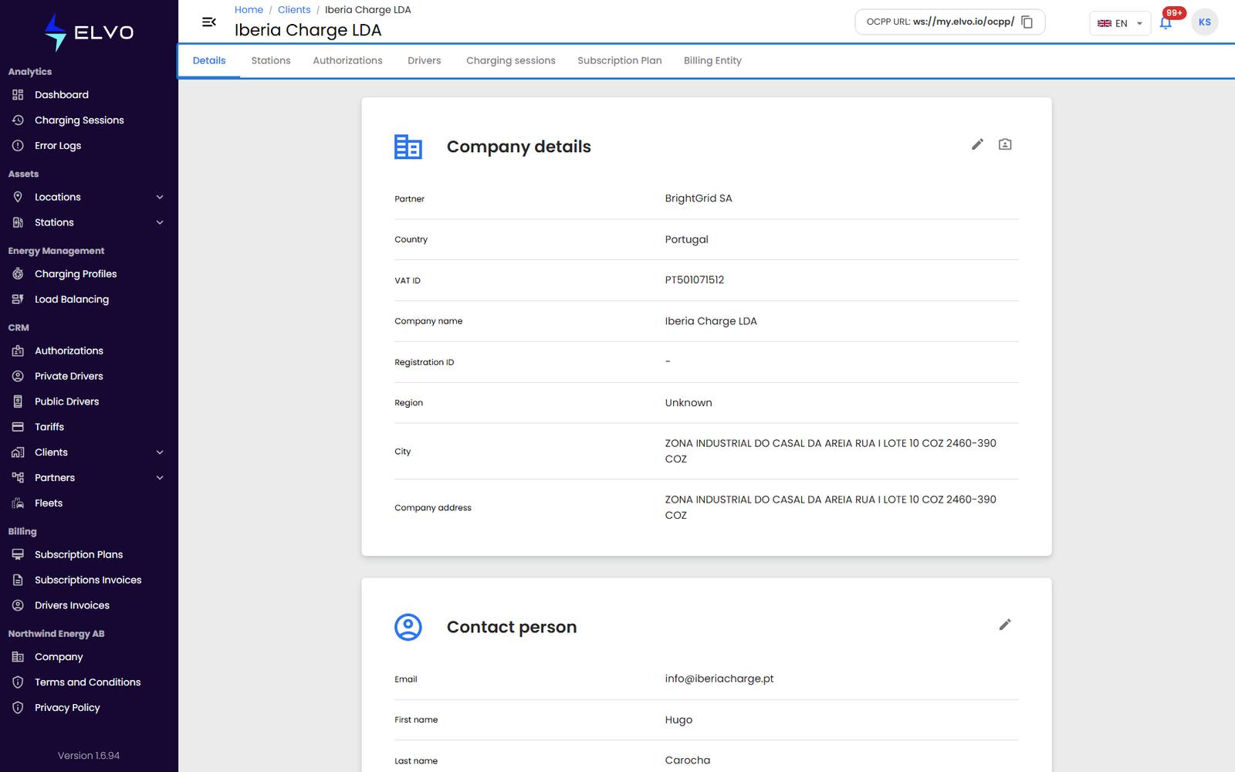Viewport: 1235px width, 772px height.
Task: Switch to the Authorizations tab
Action: click(347, 61)
